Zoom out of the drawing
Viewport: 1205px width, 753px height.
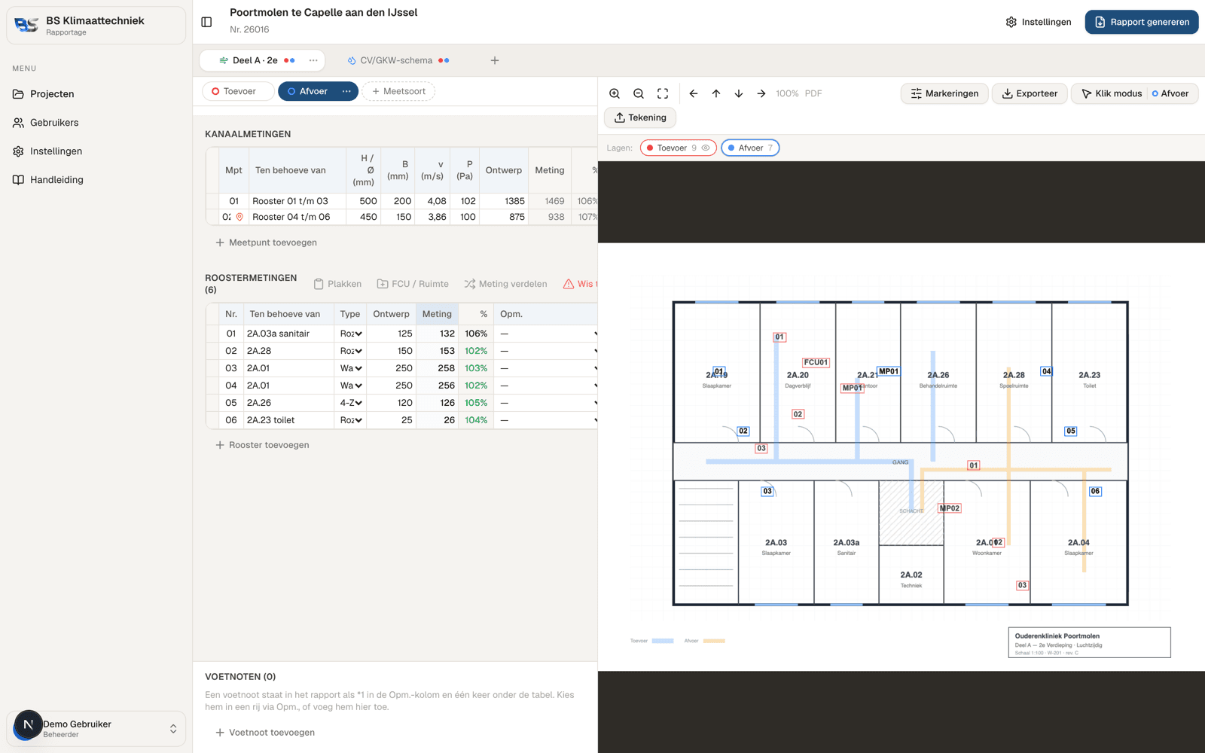pos(639,93)
